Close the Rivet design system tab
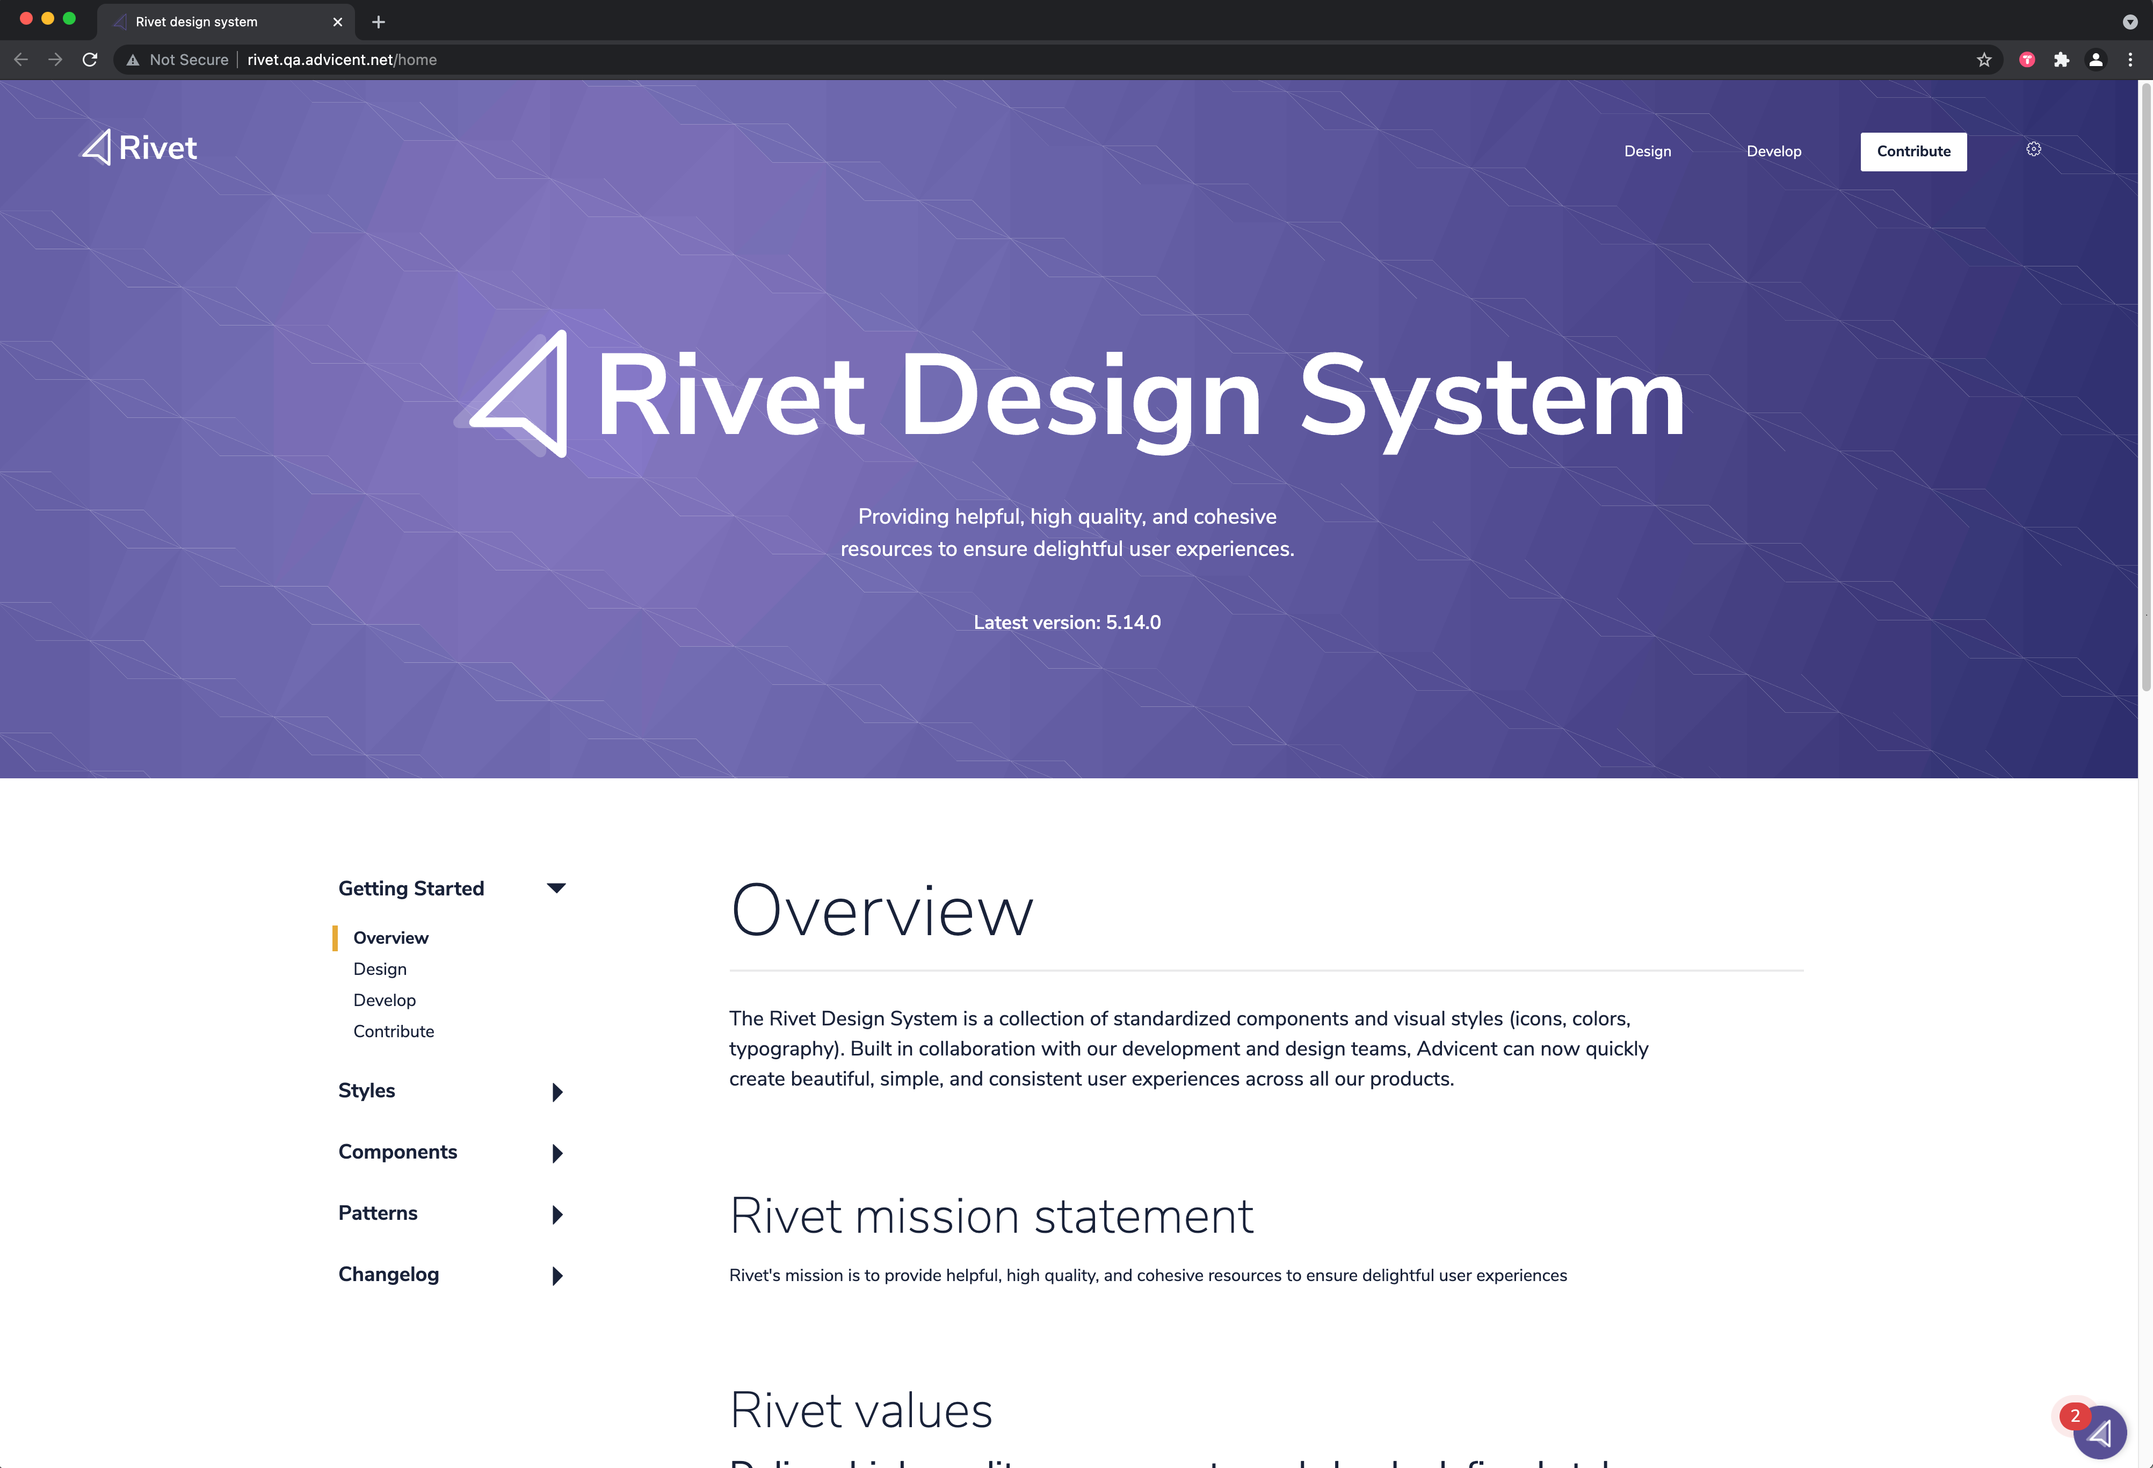The width and height of the screenshot is (2153, 1468). point(337,21)
